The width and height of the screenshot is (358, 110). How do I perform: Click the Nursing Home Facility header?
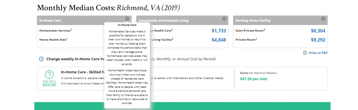280,20
